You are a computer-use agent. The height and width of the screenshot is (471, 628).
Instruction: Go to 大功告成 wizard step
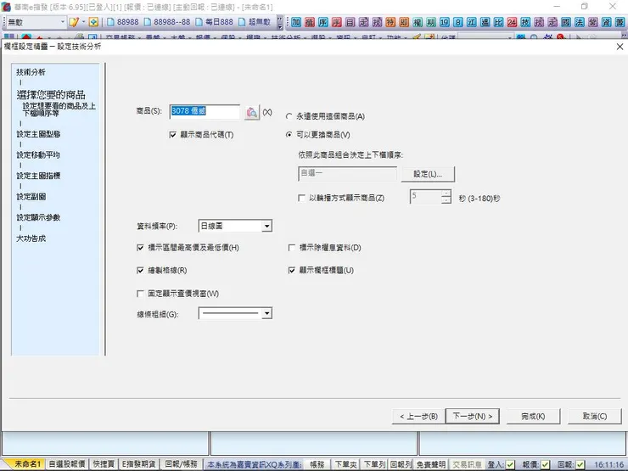[x=31, y=238]
